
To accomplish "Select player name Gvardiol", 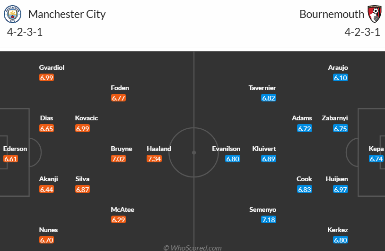I will click(x=52, y=67).
